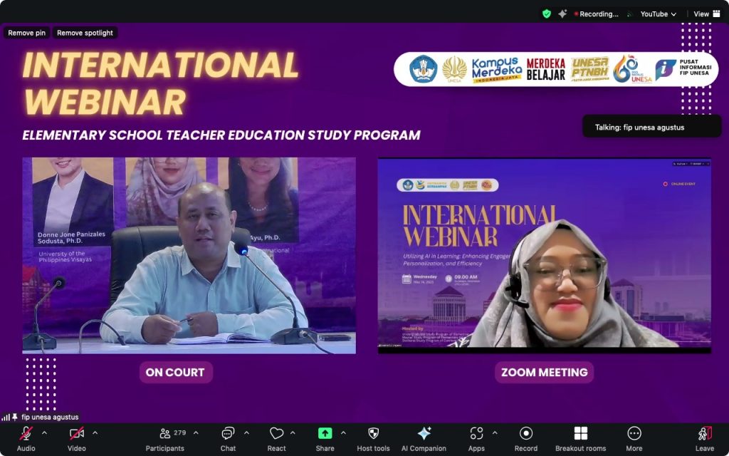Start camera with the Video button

[77, 434]
